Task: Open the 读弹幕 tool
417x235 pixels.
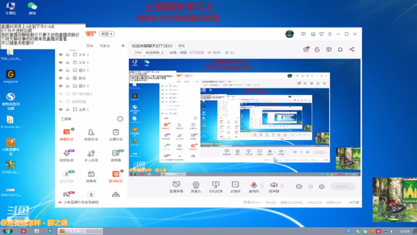Action: tap(116, 156)
